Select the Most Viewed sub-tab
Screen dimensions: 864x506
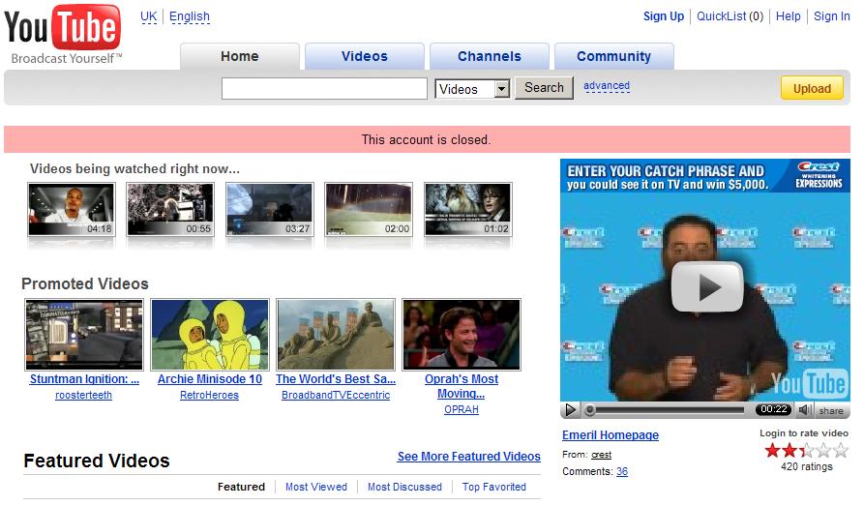point(316,487)
